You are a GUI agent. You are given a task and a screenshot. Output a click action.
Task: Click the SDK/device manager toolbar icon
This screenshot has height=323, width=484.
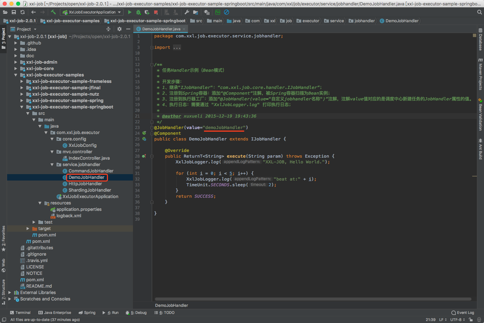pyautogui.click(x=207, y=12)
